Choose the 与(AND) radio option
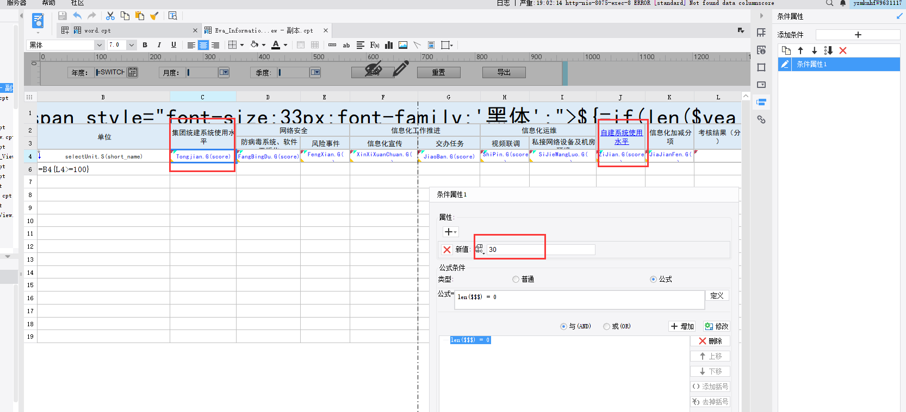 563,326
